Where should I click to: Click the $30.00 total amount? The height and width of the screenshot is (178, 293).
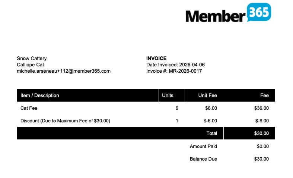click(261, 133)
